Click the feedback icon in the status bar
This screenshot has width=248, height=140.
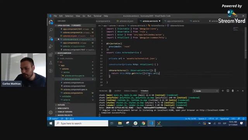239,119
